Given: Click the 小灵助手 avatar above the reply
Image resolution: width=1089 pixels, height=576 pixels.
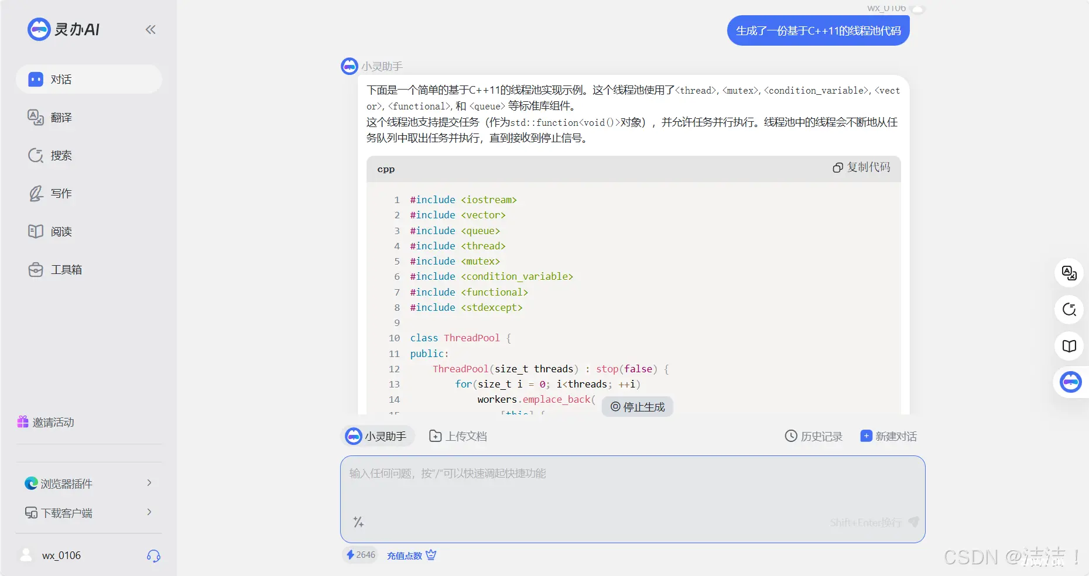Looking at the screenshot, I should pos(349,66).
